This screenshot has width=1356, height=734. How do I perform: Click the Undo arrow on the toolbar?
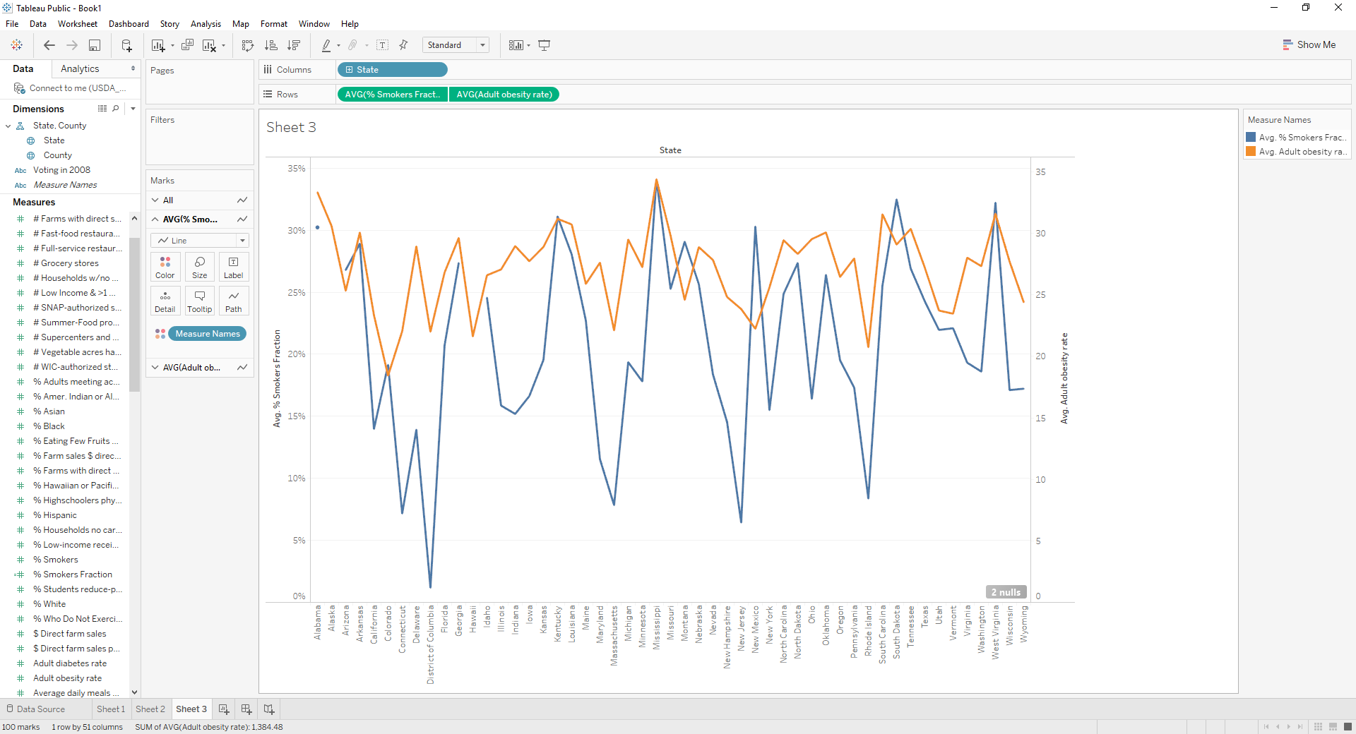49,44
